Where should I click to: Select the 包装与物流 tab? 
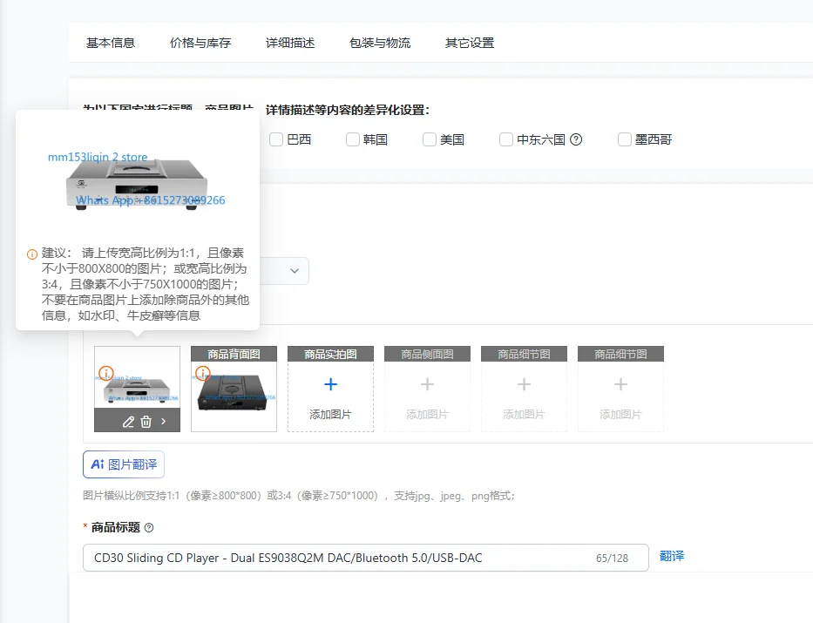(x=380, y=43)
